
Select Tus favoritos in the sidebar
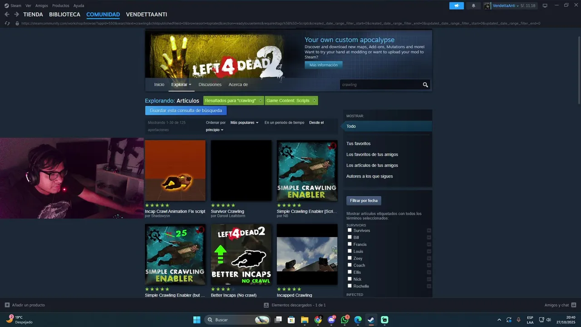[359, 144]
